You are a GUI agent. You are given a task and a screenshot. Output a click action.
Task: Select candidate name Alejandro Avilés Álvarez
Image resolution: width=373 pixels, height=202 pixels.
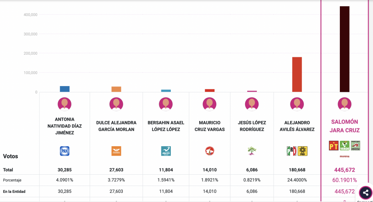point(297,126)
